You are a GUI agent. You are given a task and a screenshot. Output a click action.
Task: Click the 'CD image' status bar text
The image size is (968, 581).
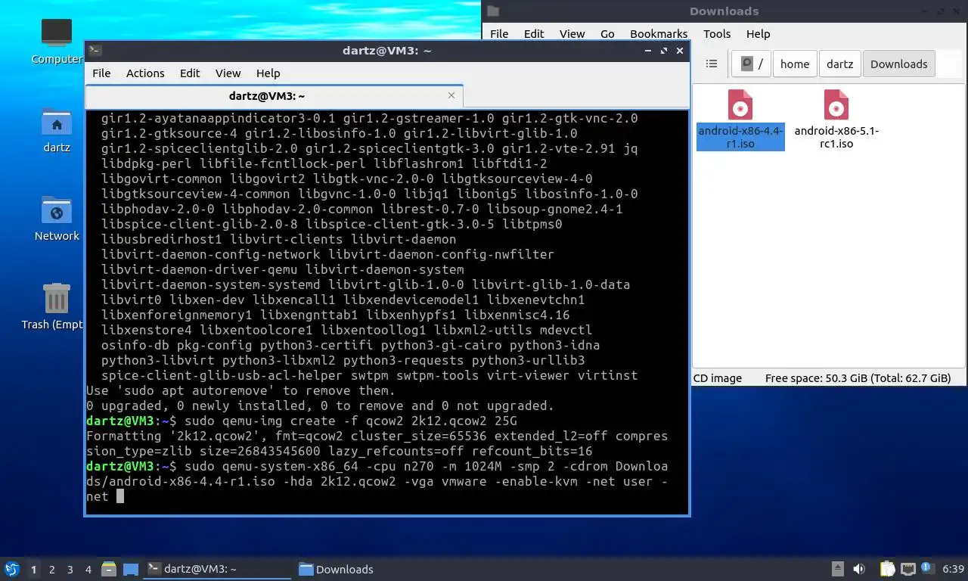[717, 378]
